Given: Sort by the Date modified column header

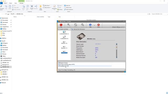Looking at the screenshot, I should pos(40,17).
